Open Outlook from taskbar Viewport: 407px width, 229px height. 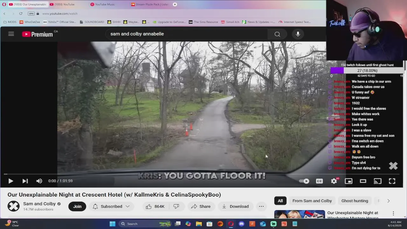pos(263,224)
